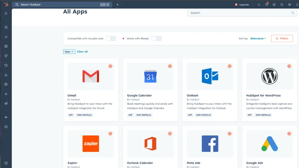
Task: Open the Reporting bar chart sidebar icon
Action: [6, 103]
